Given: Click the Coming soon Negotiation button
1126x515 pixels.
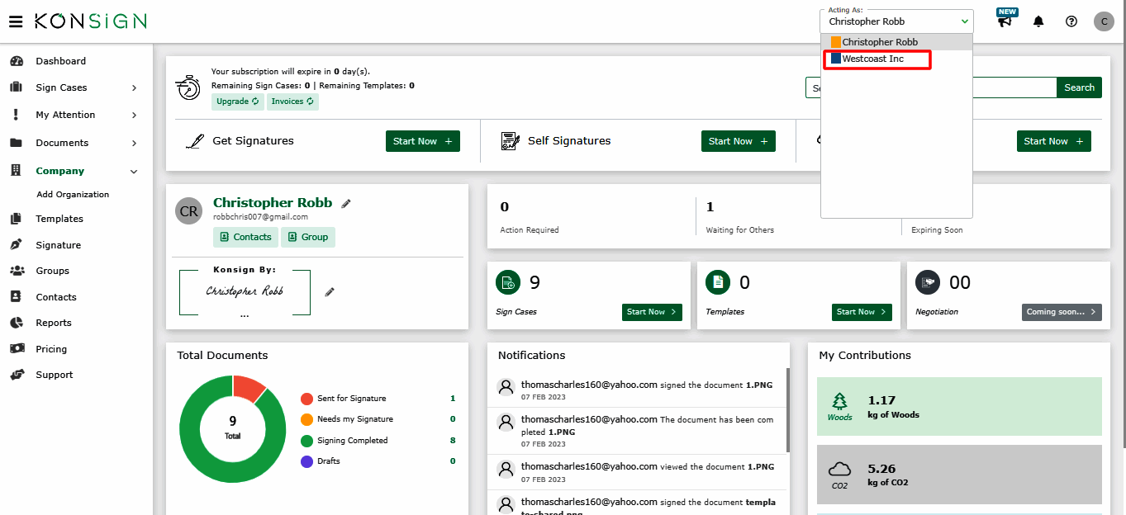Looking at the screenshot, I should [1062, 312].
